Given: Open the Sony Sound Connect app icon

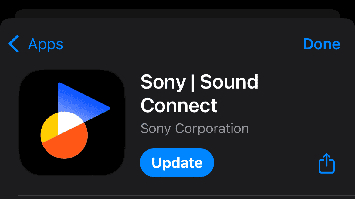Looking at the screenshot, I should 72,122.
